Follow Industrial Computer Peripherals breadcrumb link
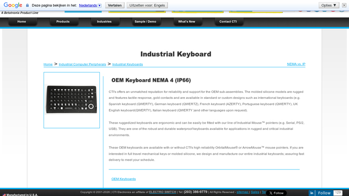 coord(82,64)
